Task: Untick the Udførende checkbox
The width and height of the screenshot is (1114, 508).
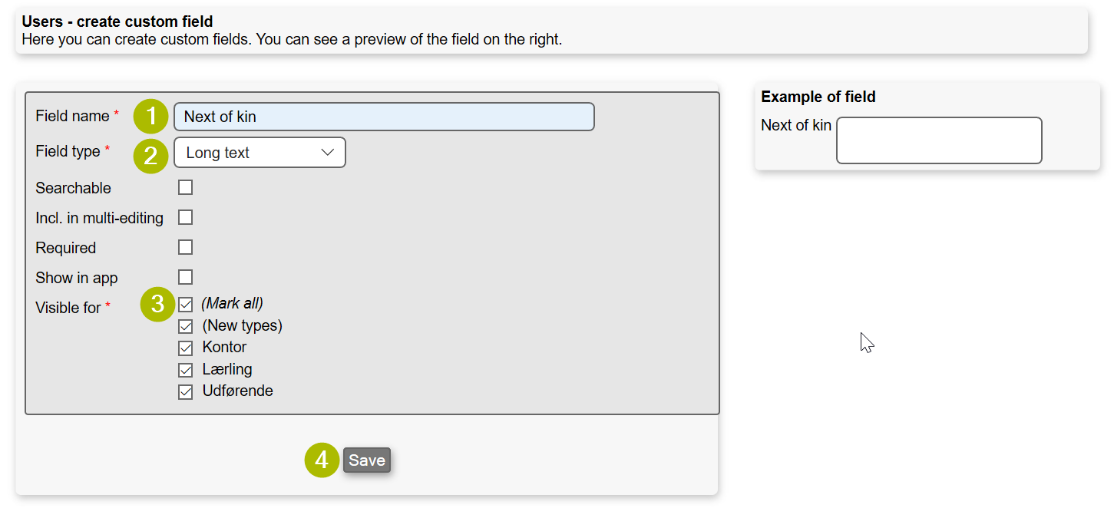Action: pos(185,392)
